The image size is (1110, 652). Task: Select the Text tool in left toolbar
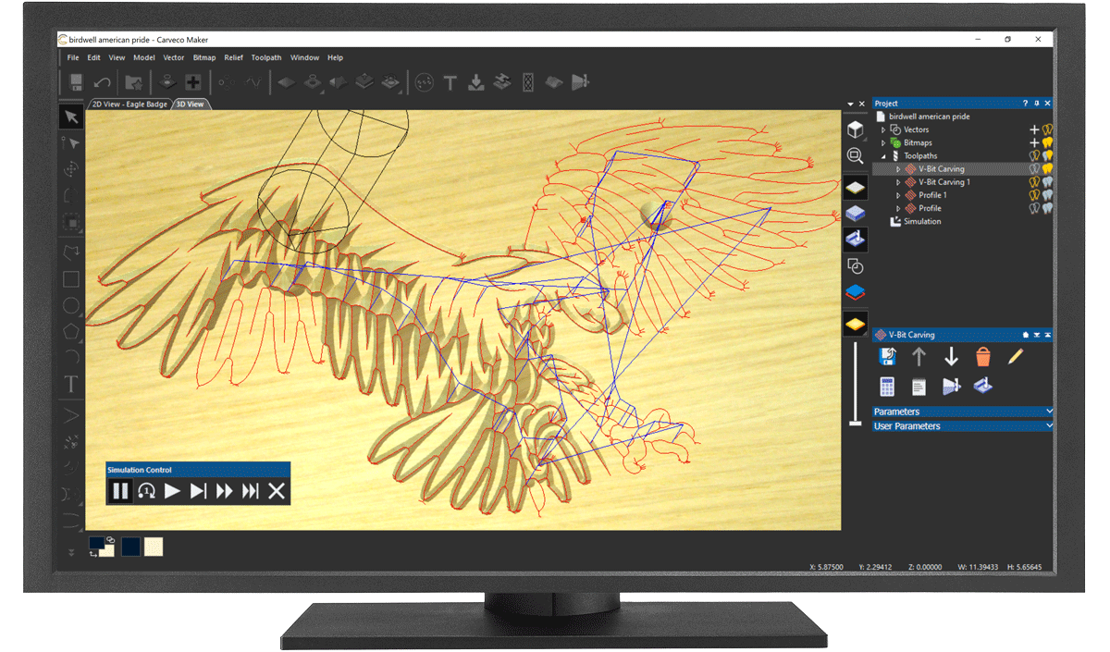pyautogui.click(x=70, y=384)
